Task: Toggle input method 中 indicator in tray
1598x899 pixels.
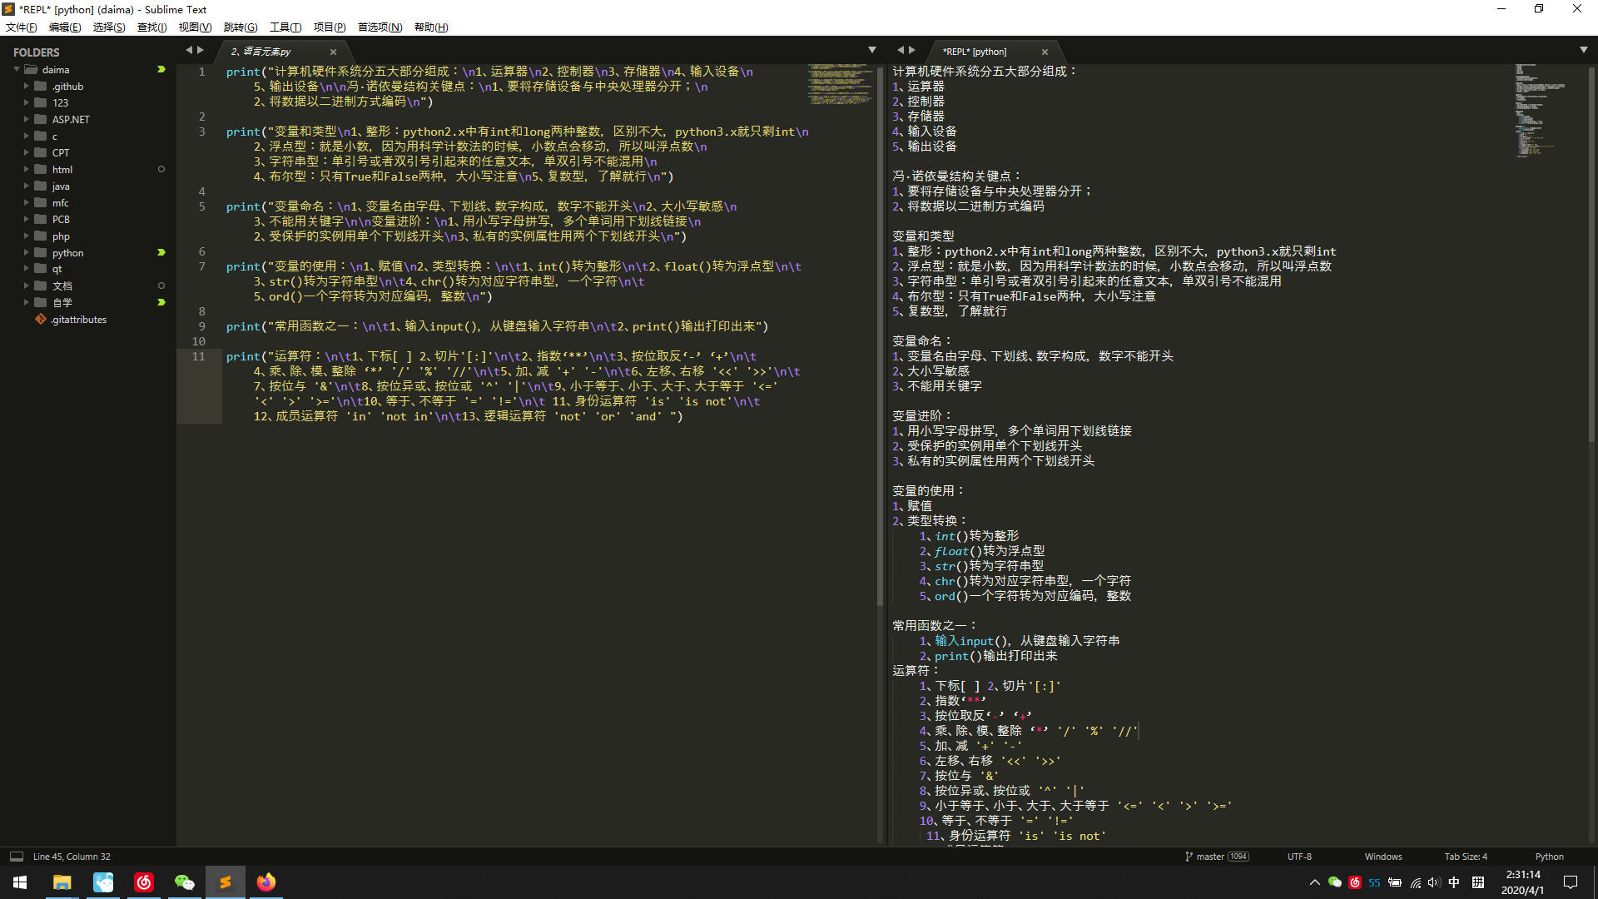Action: coord(1454,882)
